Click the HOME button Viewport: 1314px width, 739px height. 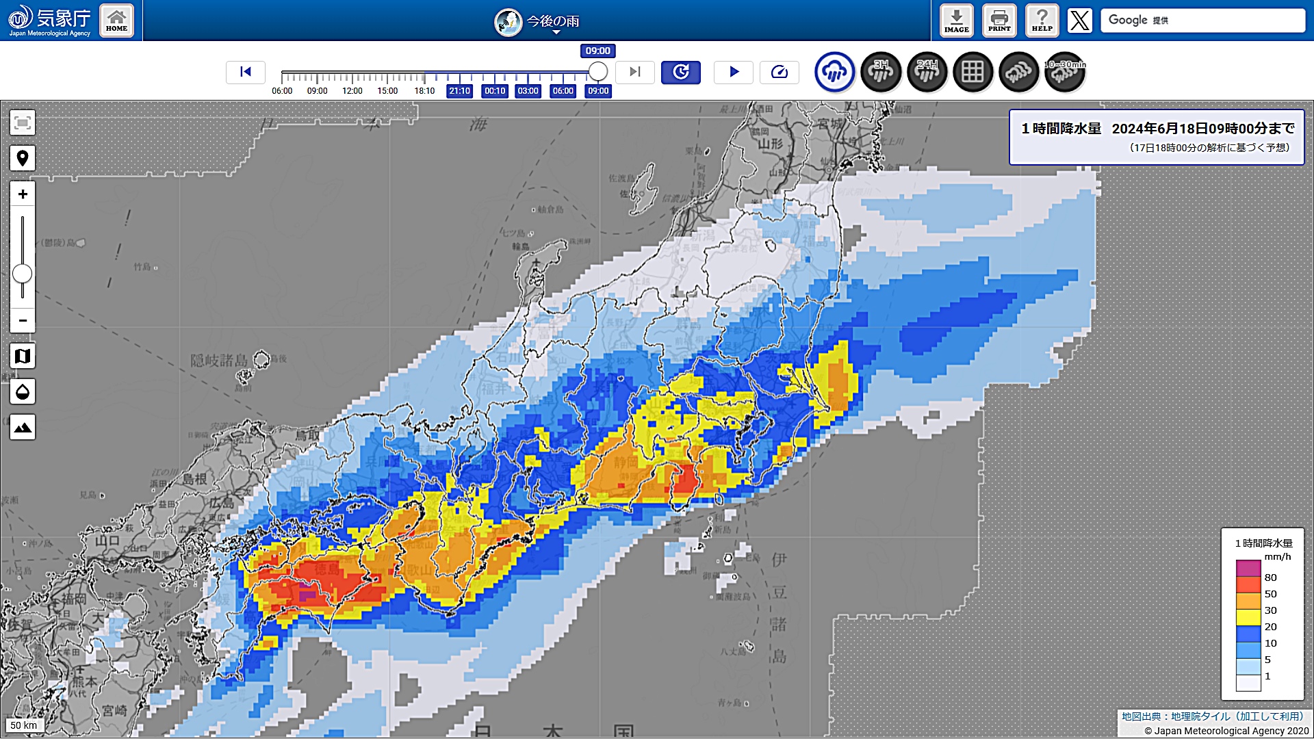tap(116, 21)
